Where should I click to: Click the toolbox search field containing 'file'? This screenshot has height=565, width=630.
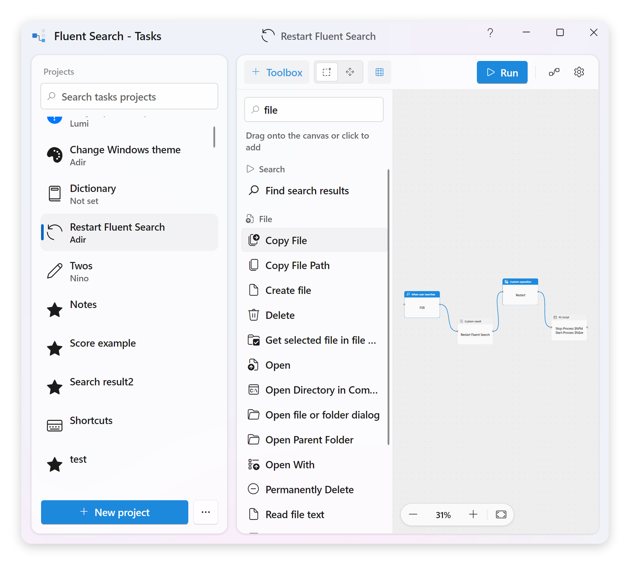point(314,110)
